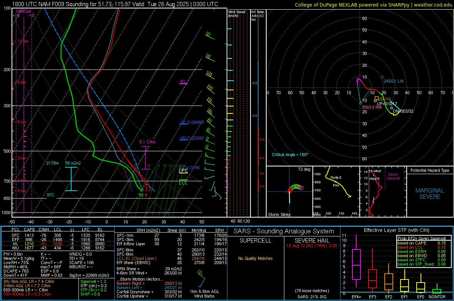Click the SHIP = 0.9 parameter
This screenshot has width=454, height=301.
(x=90, y=294)
